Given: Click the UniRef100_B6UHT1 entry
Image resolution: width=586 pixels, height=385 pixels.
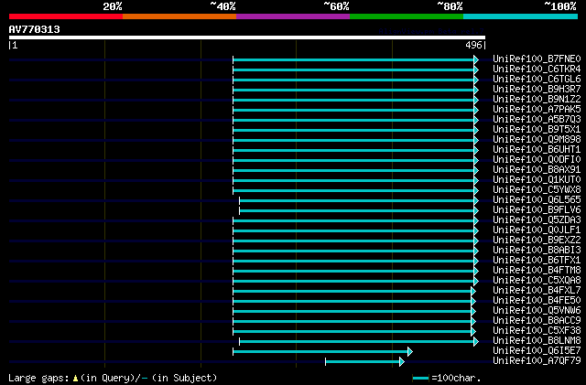Looking at the screenshot, I should click(537, 150).
